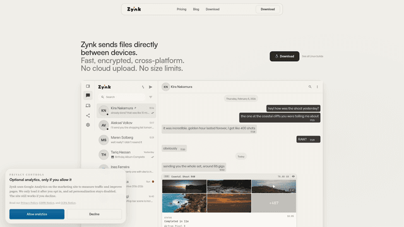Click the Zynk logo in top navigation
Image resolution: width=404 pixels, height=227 pixels.
(134, 9)
